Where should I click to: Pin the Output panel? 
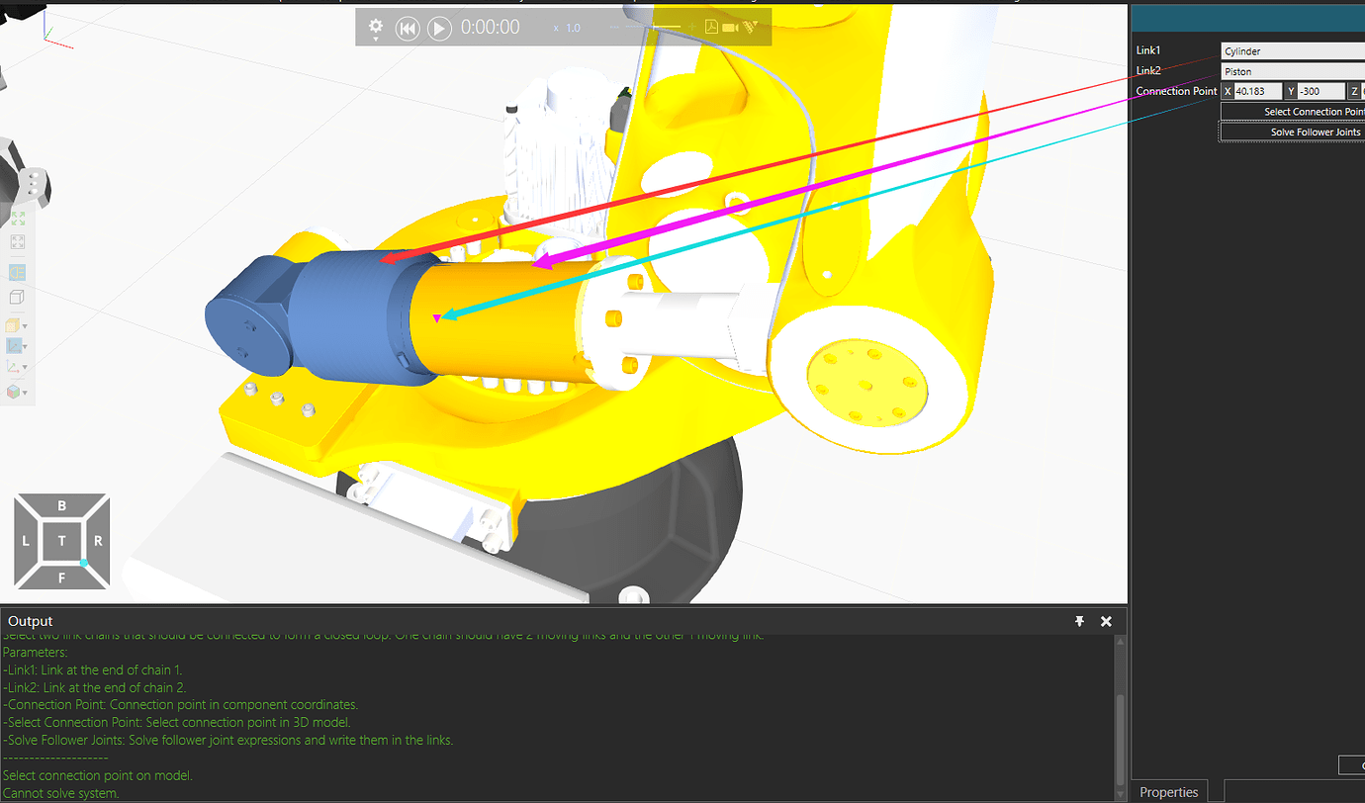click(1078, 621)
